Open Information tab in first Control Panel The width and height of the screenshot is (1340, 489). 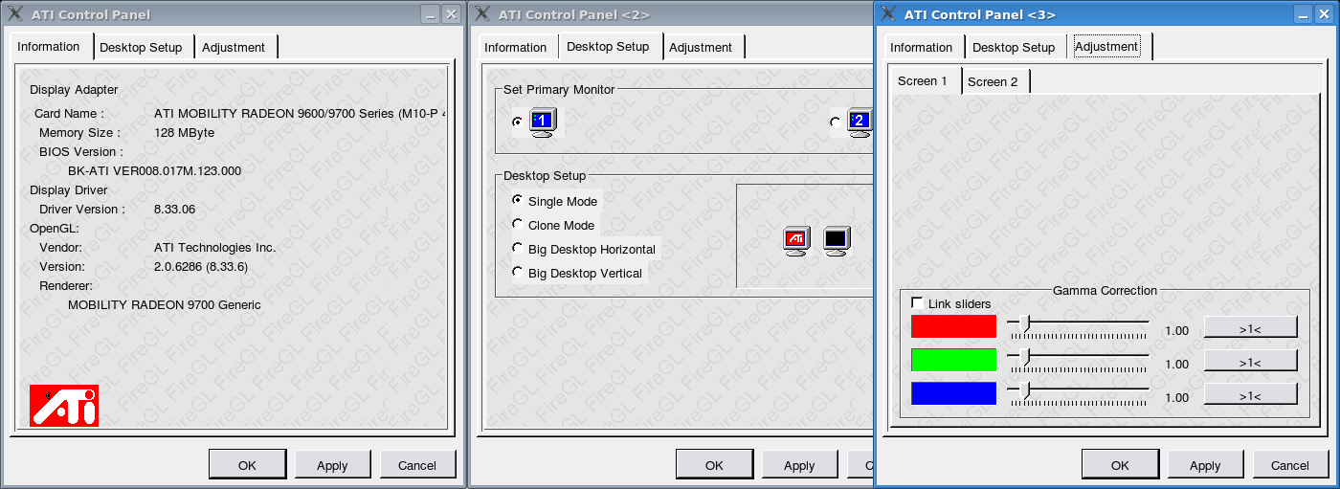point(49,46)
